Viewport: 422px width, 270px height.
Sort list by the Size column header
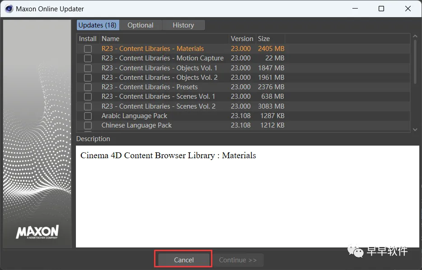pos(270,39)
